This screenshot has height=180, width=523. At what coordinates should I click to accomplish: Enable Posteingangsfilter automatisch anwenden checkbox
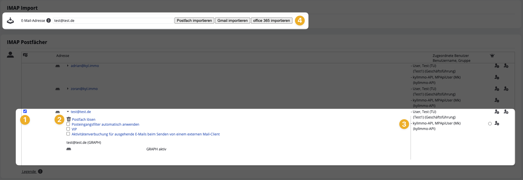click(68, 124)
